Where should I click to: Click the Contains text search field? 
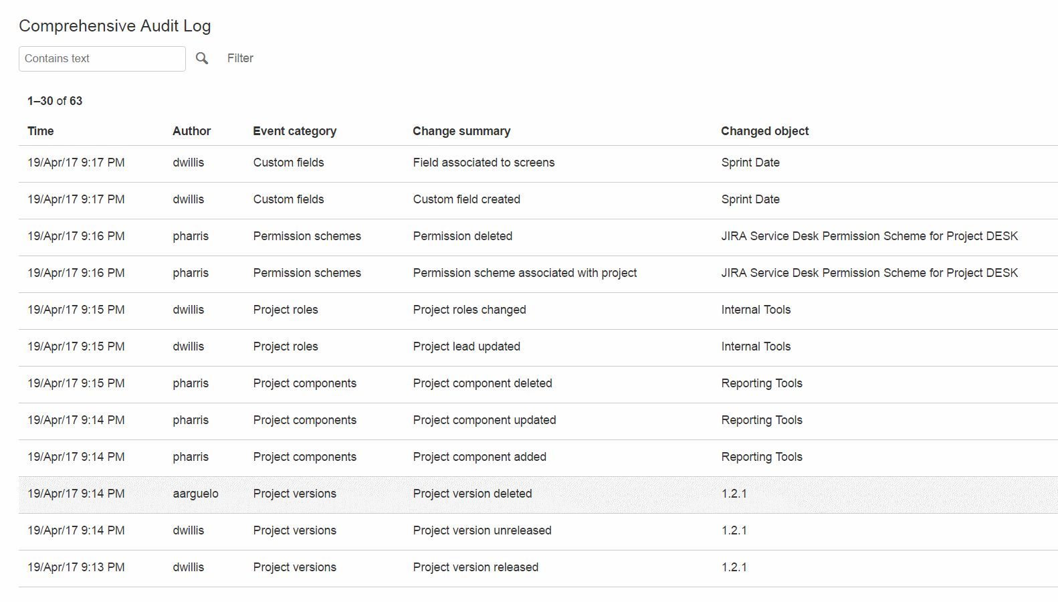click(x=102, y=59)
